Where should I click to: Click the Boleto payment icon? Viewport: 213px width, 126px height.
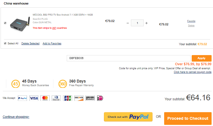90,98
